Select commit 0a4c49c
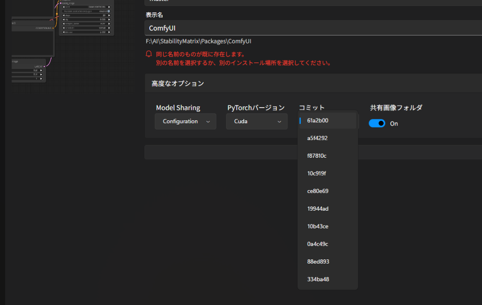 (x=328, y=244)
